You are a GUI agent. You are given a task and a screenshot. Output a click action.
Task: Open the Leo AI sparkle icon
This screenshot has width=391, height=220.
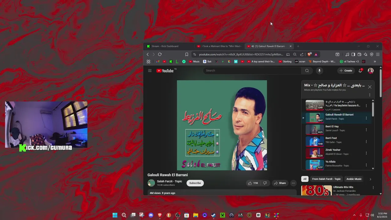coord(365,54)
